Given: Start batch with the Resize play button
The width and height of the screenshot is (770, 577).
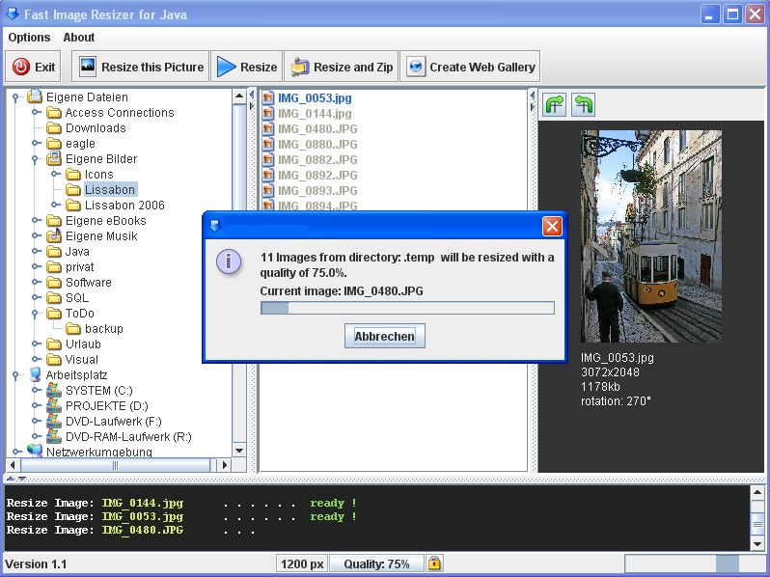Looking at the screenshot, I should pos(246,67).
